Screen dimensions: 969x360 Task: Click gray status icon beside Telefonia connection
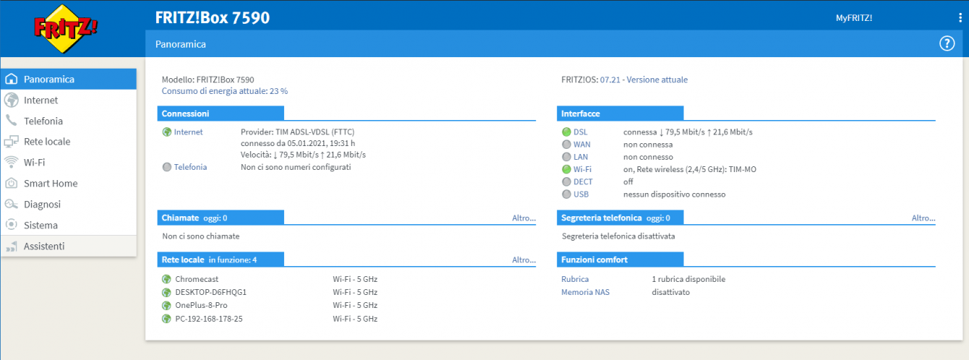(x=167, y=167)
